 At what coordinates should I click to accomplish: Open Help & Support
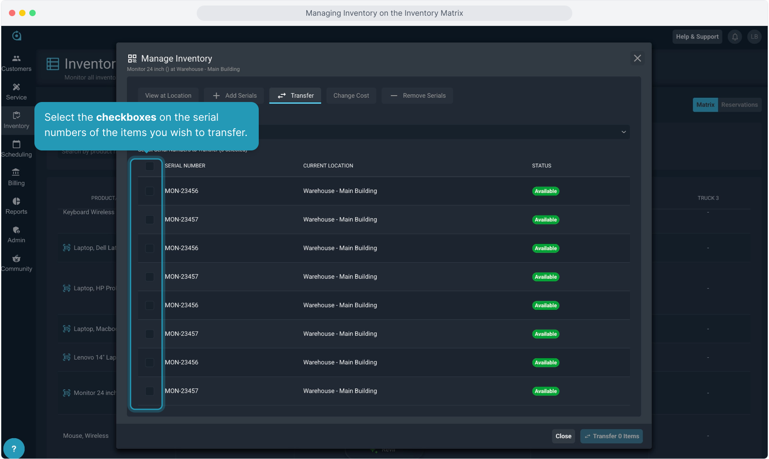[697, 37]
